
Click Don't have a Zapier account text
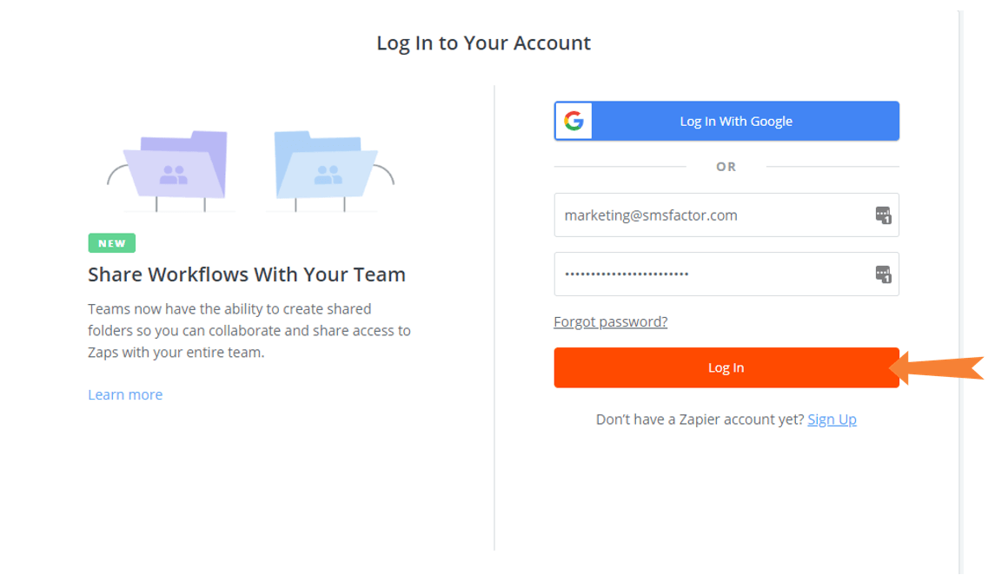point(700,420)
